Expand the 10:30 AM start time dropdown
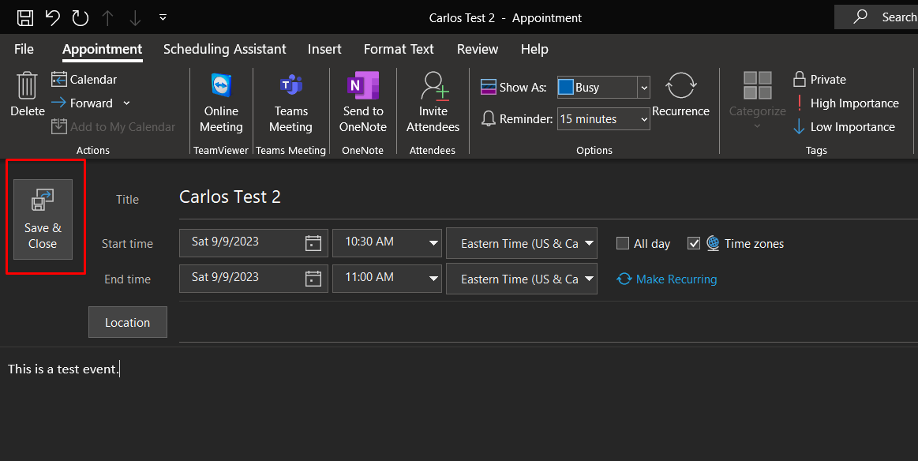The width and height of the screenshot is (918, 461). coord(433,243)
